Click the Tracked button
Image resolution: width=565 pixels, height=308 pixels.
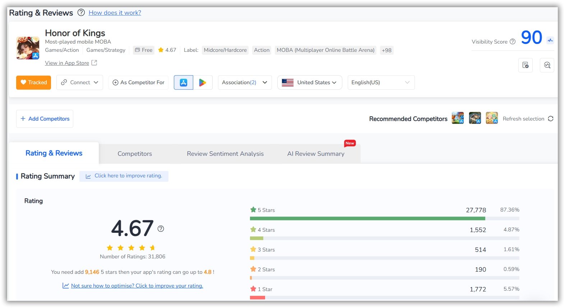[x=33, y=82]
